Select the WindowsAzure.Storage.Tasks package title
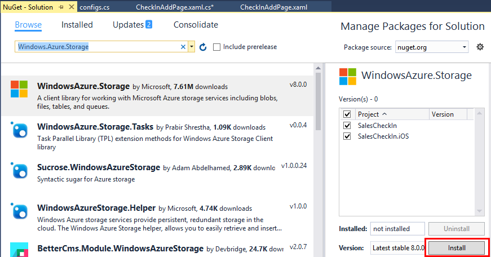This screenshot has height=257, width=491. point(95,127)
